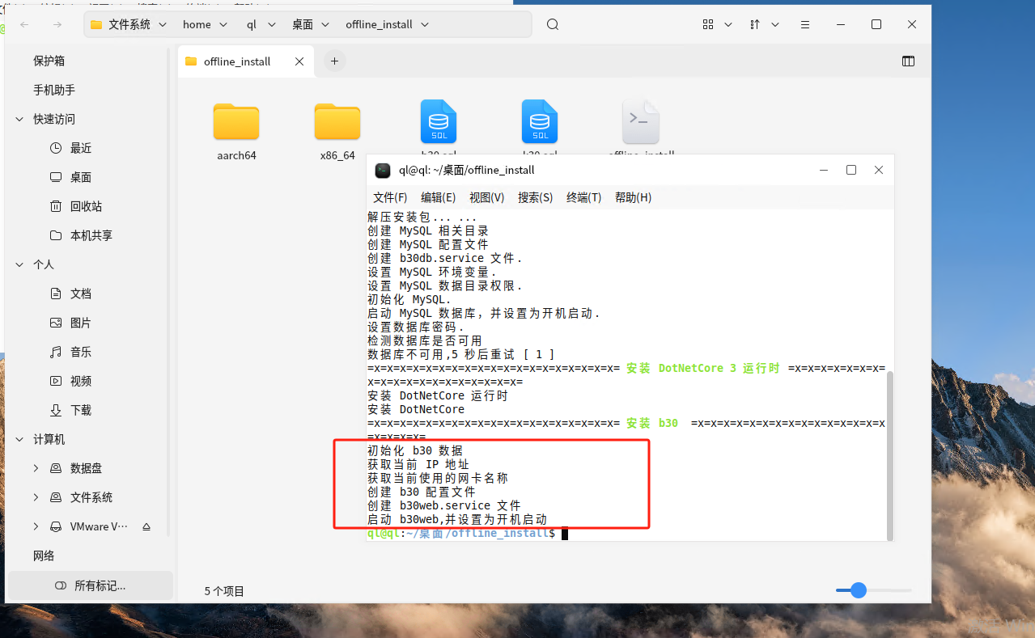Click the terminal window title bar icon
This screenshot has height=638, width=1035.
click(383, 170)
